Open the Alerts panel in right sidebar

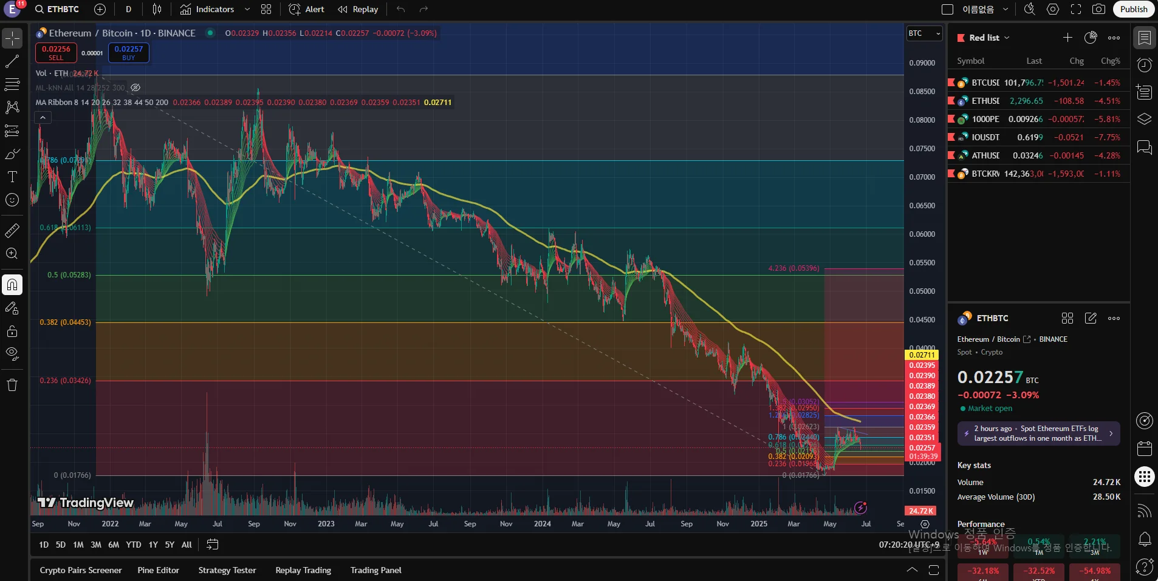pos(1145,65)
